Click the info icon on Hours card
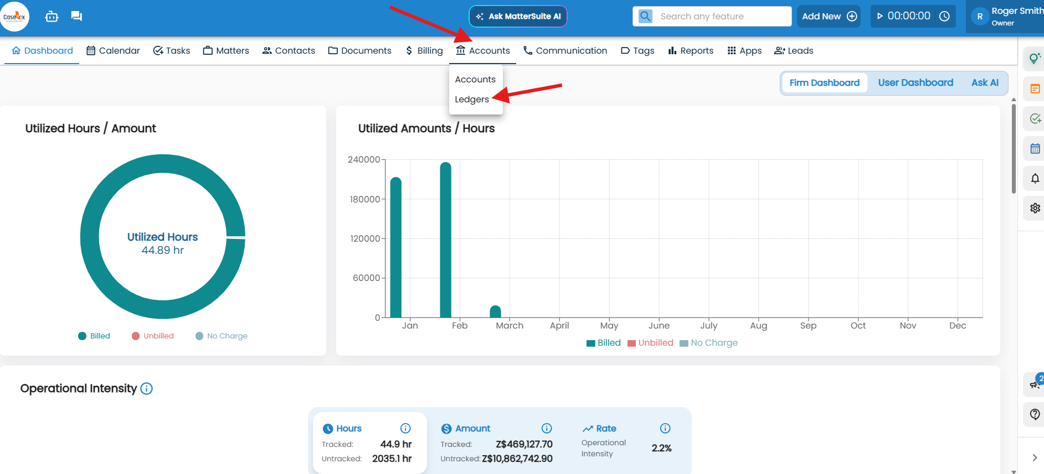The width and height of the screenshot is (1044, 474). [x=405, y=428]
